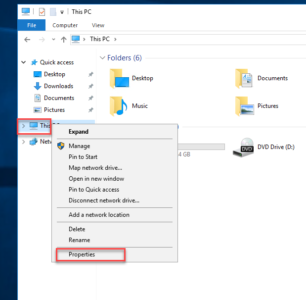Click the New folder quick access icon
Image resolution: width=306 pixels, height=300 pixels.
52,11
